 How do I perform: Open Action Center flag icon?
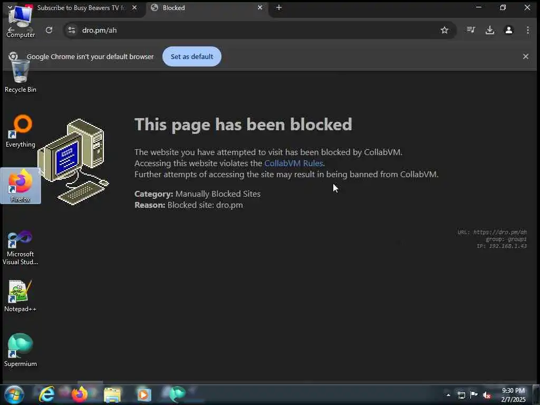click(x=474, y=395)
